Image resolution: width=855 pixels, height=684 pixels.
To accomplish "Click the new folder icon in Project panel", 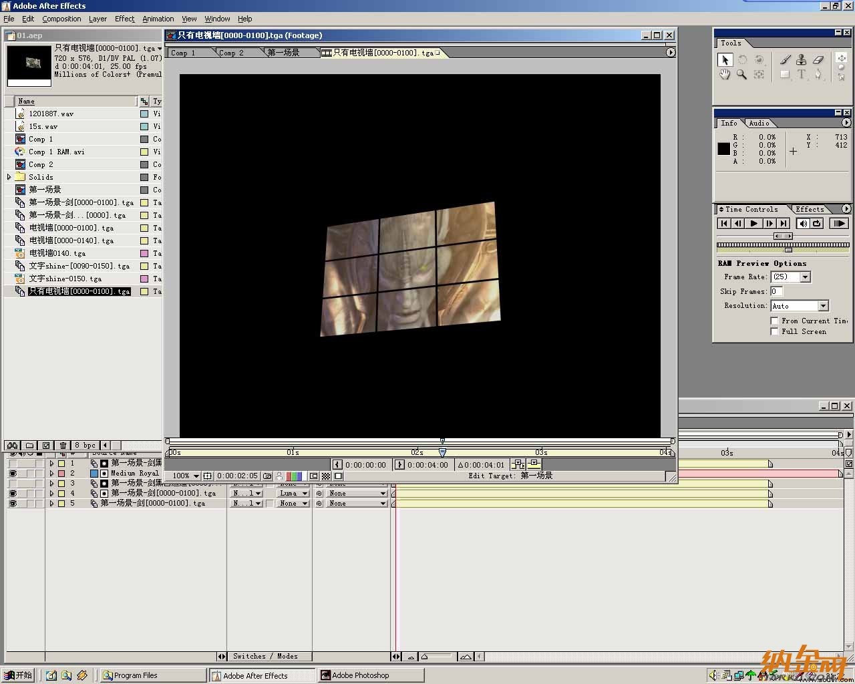I will (29, 445).
